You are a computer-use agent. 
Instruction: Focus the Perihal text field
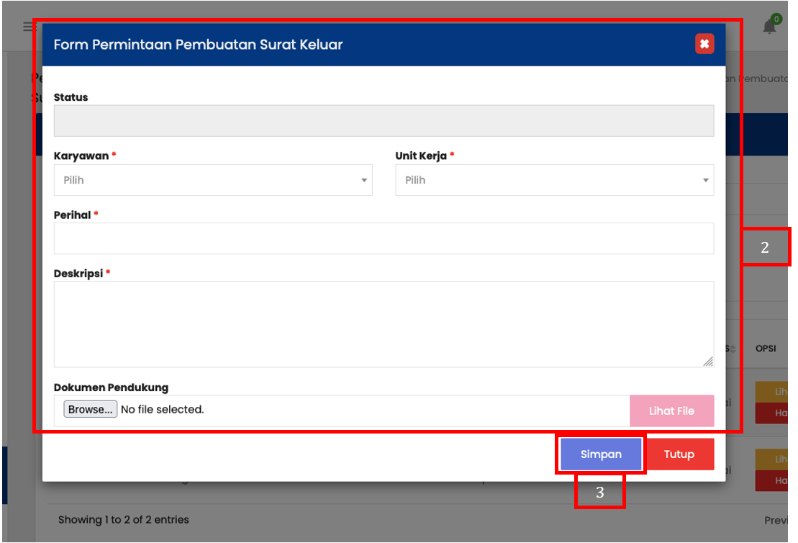pos(384,238)
